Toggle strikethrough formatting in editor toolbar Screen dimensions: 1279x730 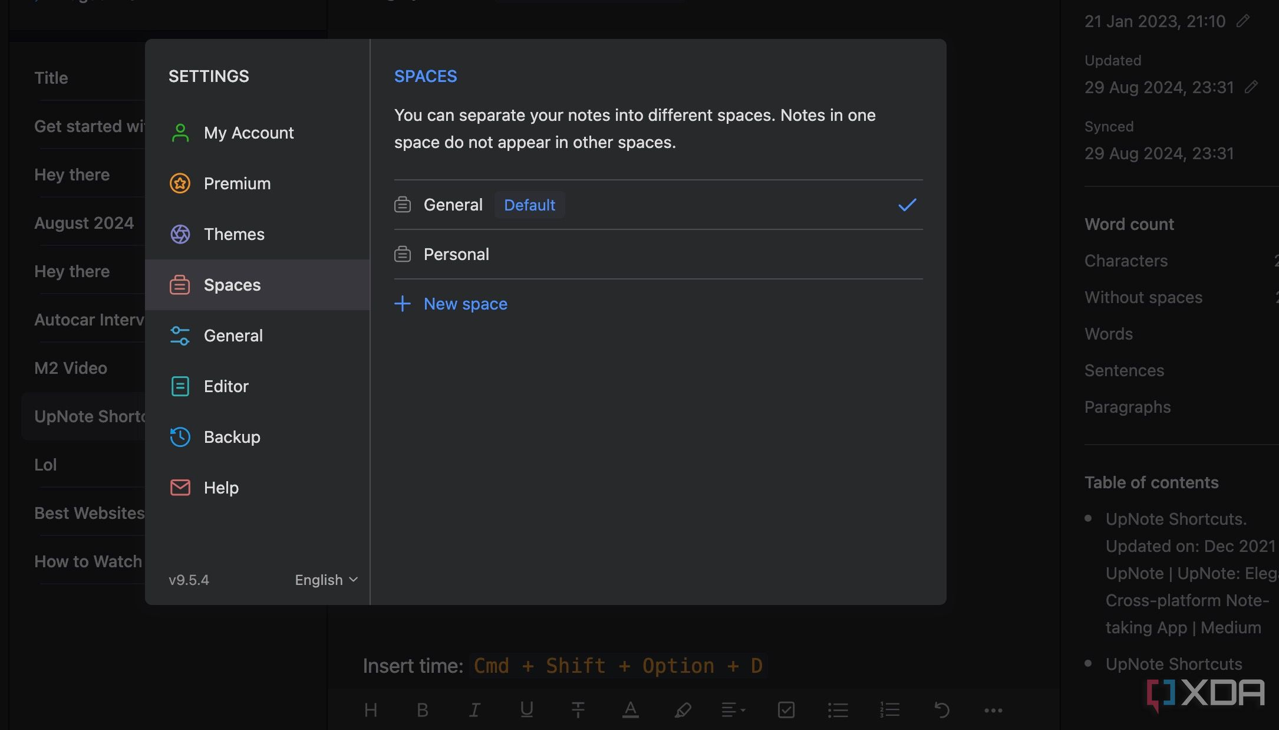tap(578, 710)
